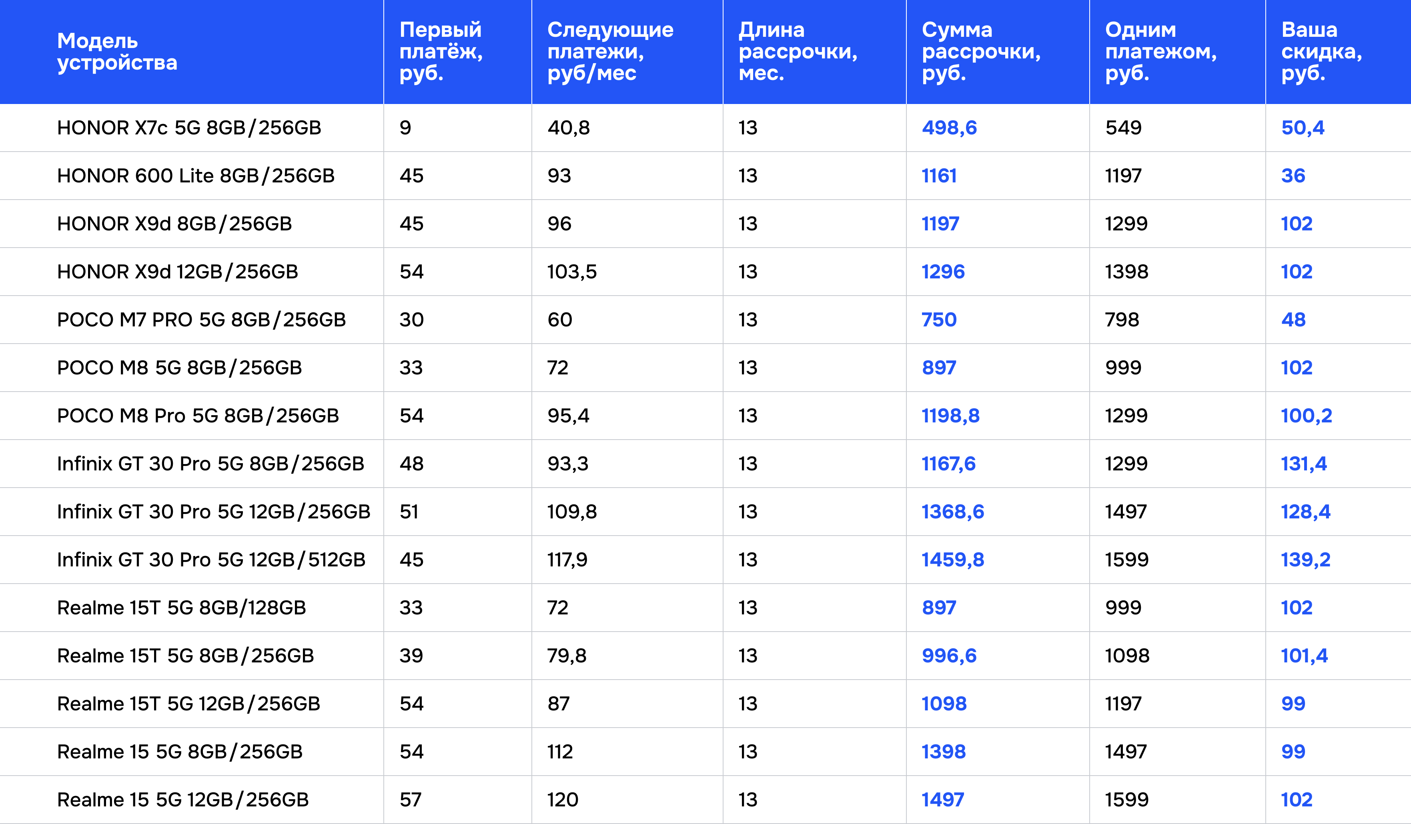Select the blue 750 installment sum
This screenshot has height=824, width=1411.
click(x=939, y=320)
